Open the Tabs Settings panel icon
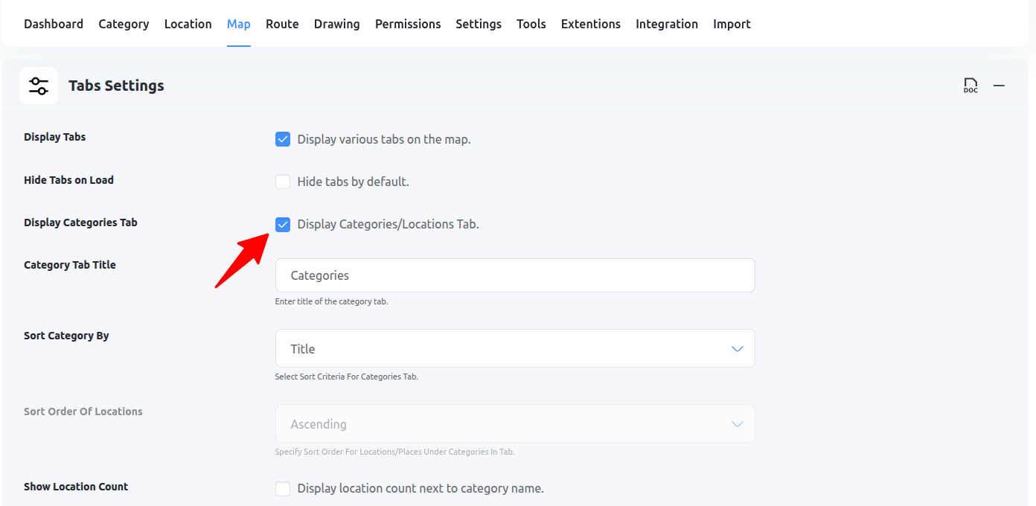Image resolution: width=1036 pixels, height=506 pixels. [38, 85]
